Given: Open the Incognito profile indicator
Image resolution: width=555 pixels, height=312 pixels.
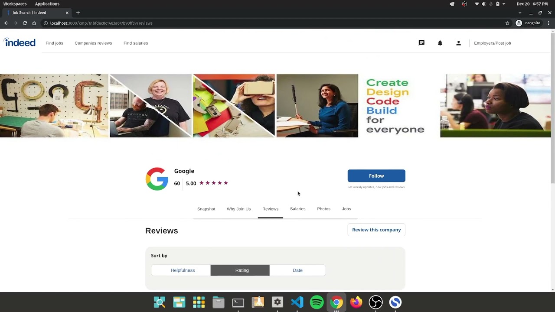Looking at the screenshot, I should [x=528, y=23].
